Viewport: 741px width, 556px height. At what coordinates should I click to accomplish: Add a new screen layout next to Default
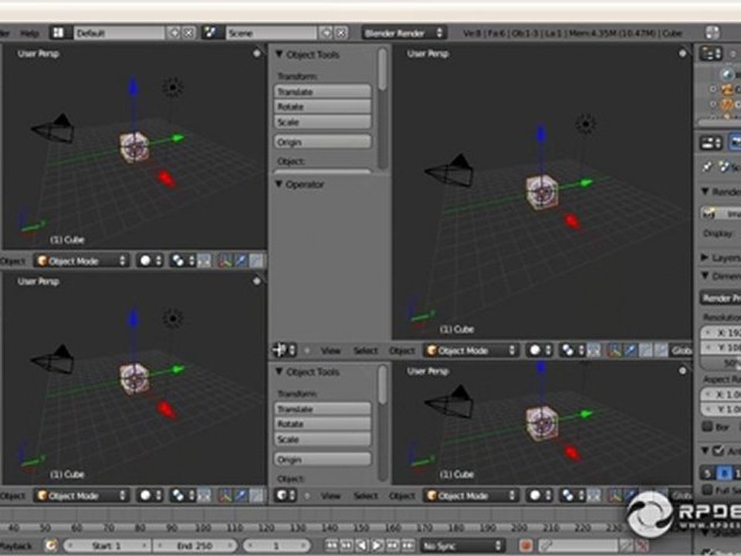coord(174,32)
